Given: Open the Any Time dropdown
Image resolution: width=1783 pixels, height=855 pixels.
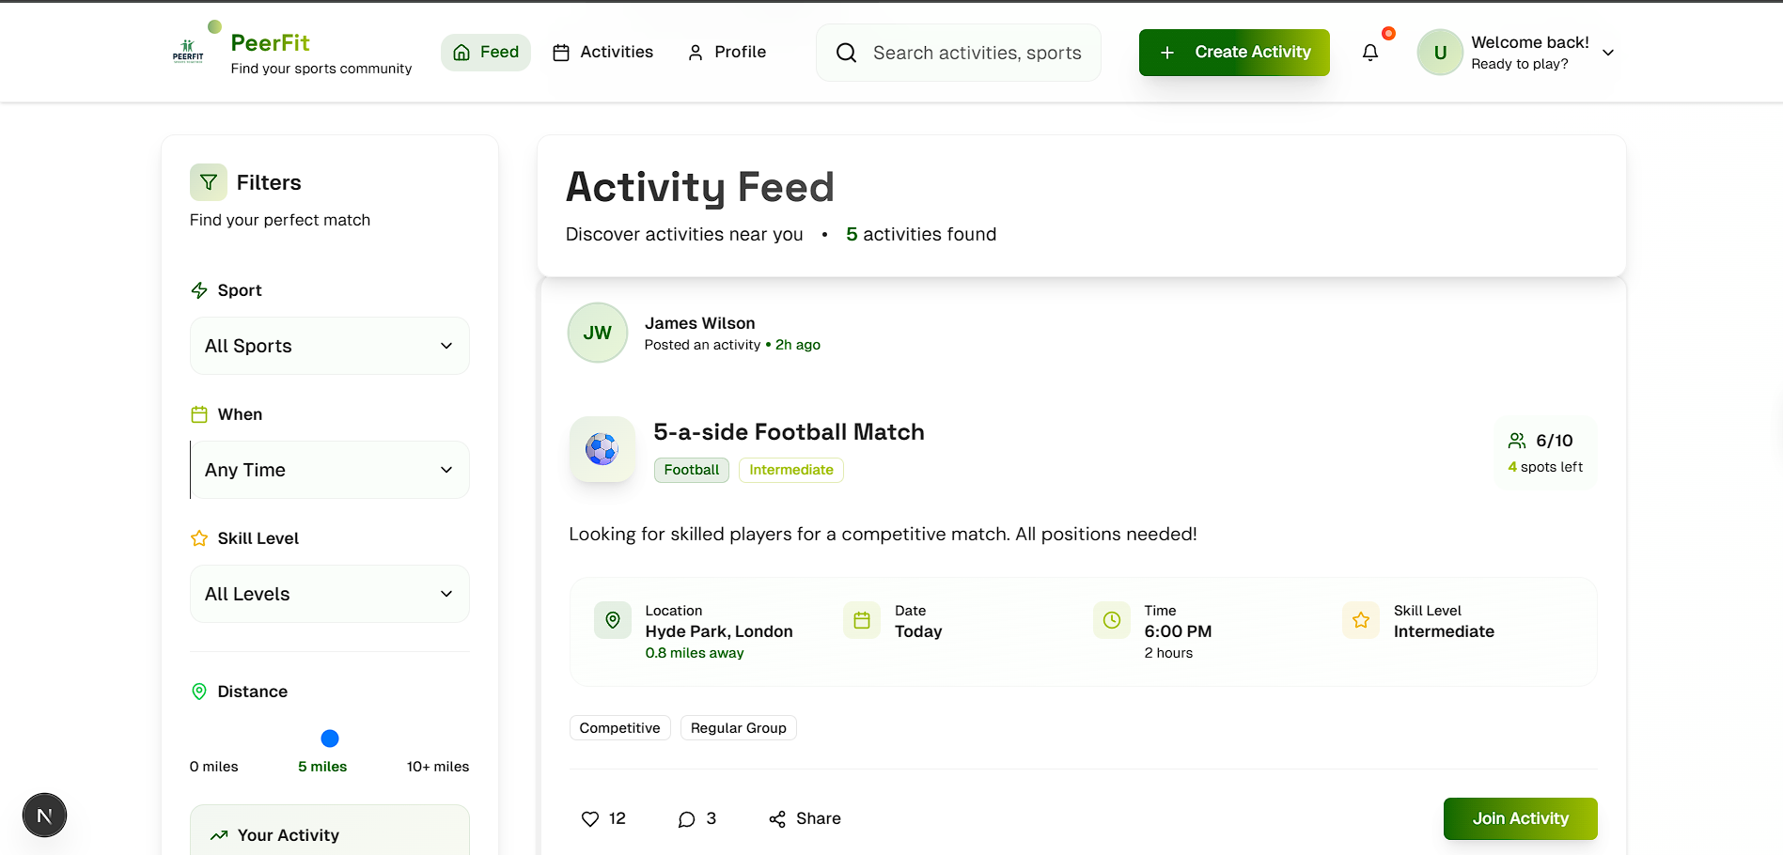Looking at the screenshot, I should coord(330,470).
